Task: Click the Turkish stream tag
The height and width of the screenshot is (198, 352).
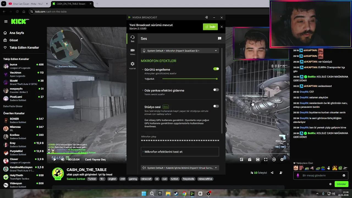Action: [92, 179]
